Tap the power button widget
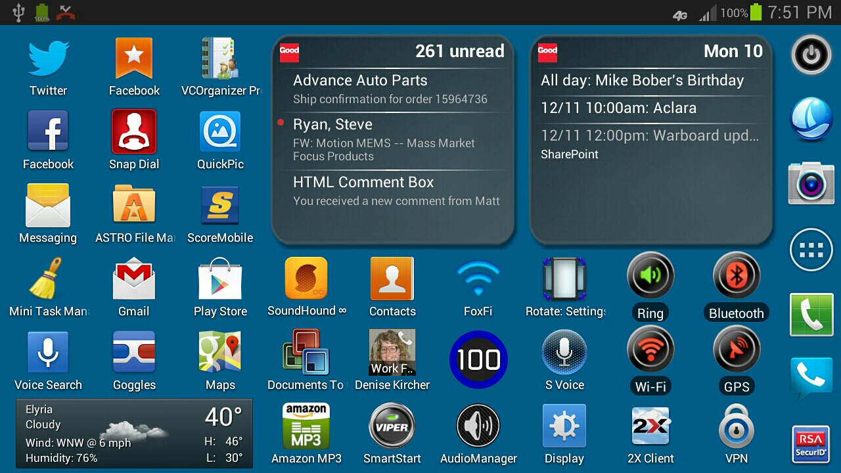 [811, 55]
